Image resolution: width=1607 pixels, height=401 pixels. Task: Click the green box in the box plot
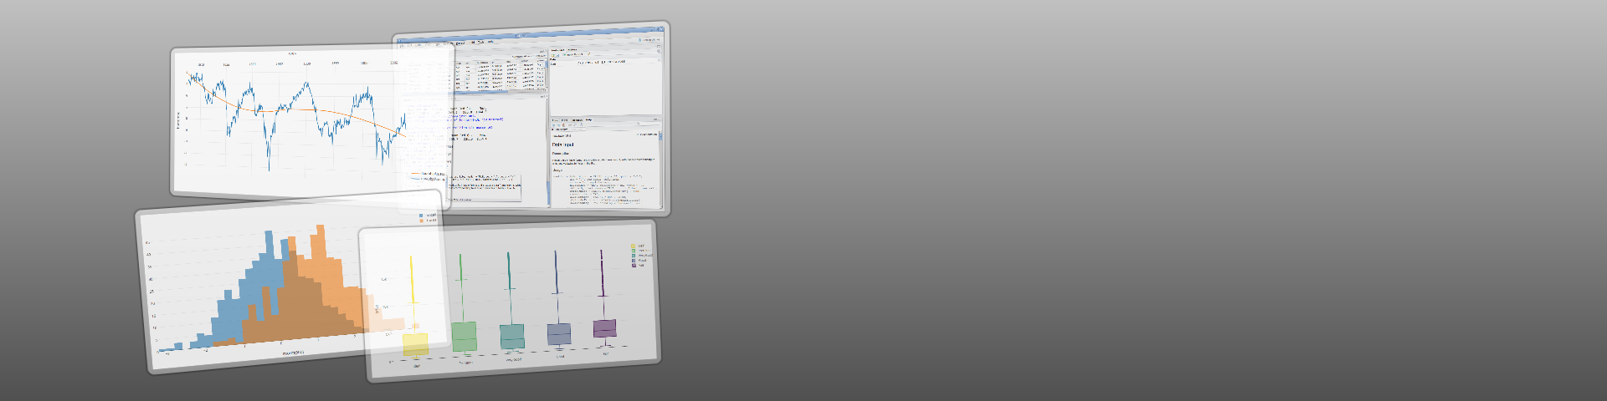point(464,336)
